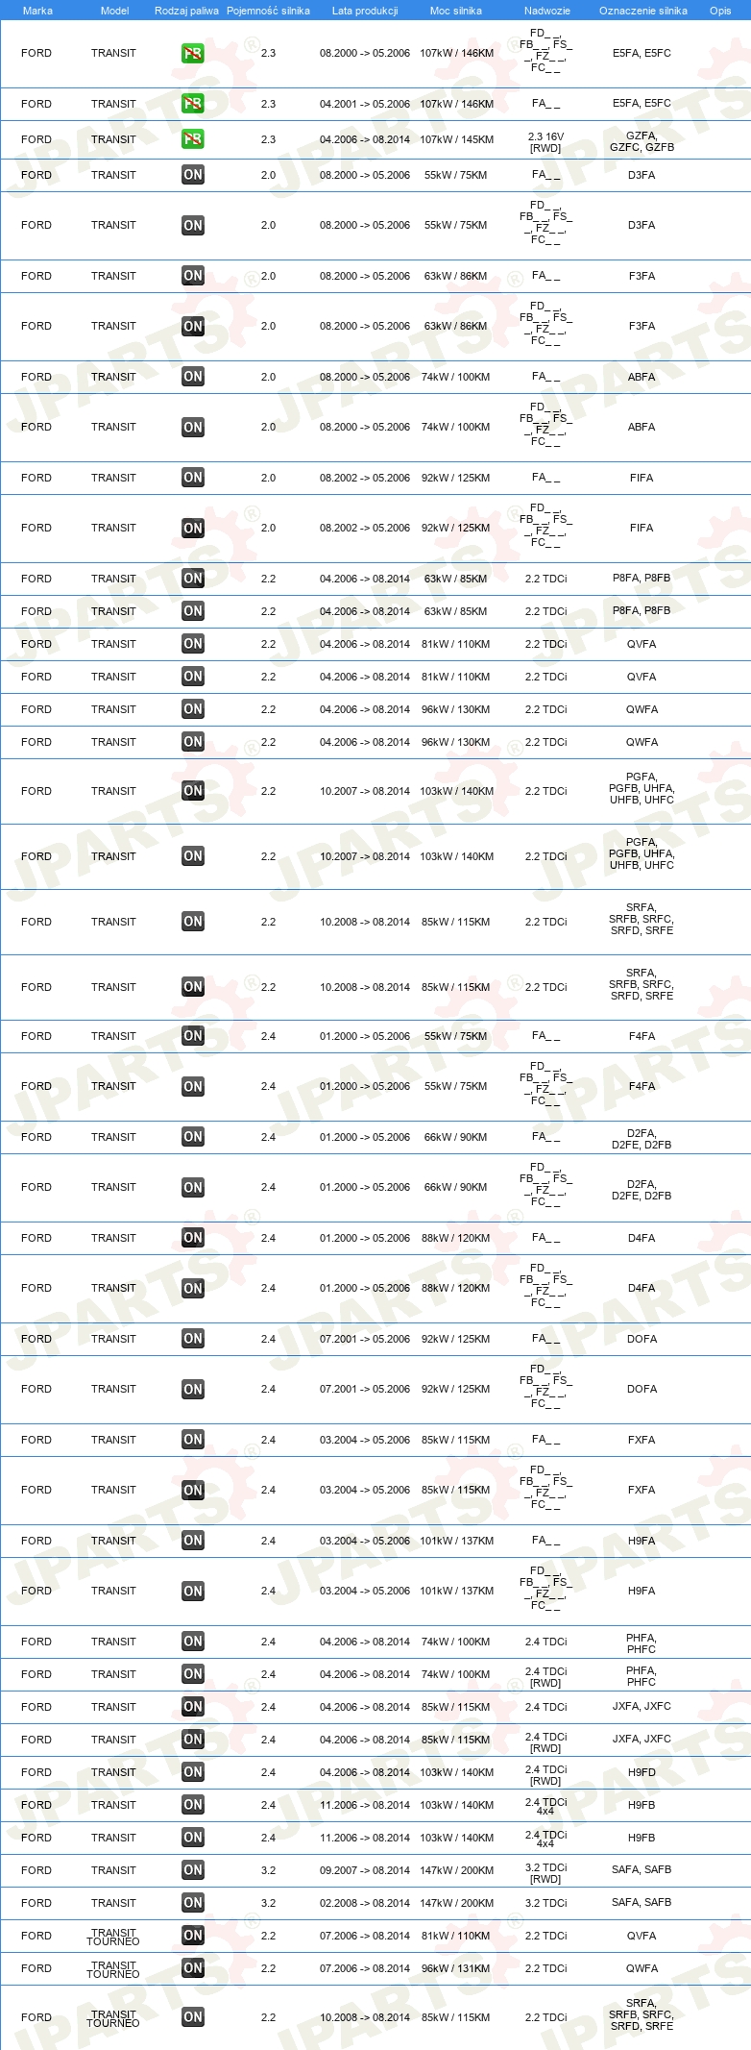Select 08.2002 -> 05.2006 years in FIFA FA__ row
Viewport: 751px width, 2050px height.
(x=365, y=478)
